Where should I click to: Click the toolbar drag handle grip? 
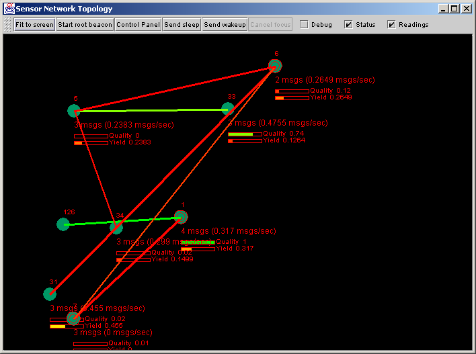7,25
